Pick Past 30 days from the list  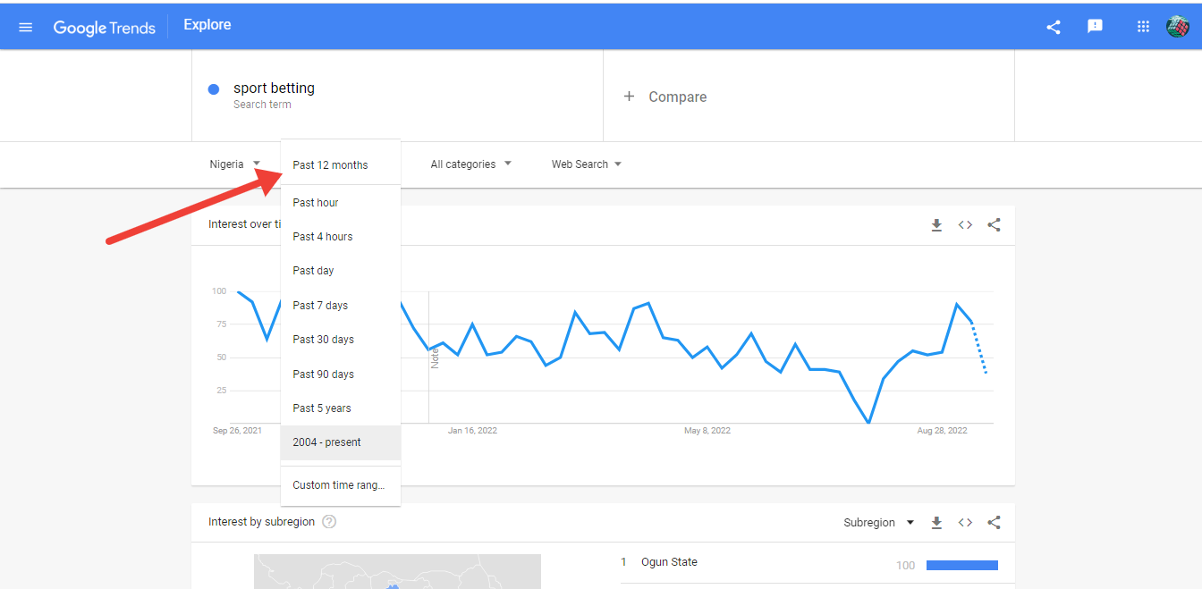coord(341,340)
